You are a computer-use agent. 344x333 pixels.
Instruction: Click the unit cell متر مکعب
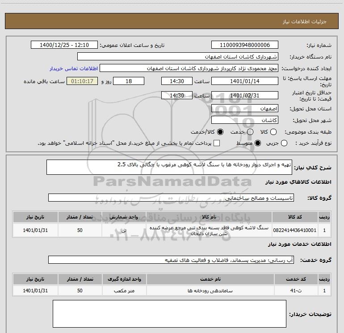[124, 291]
